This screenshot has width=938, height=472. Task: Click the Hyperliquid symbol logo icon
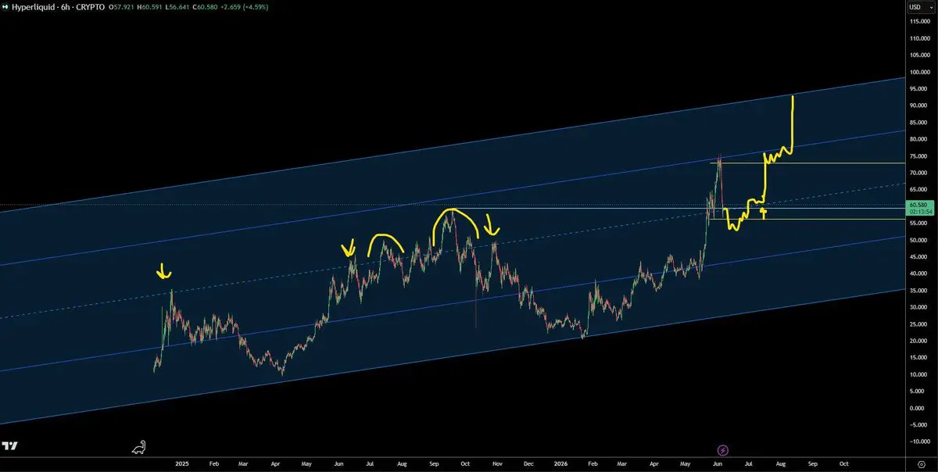coord(6,6)
